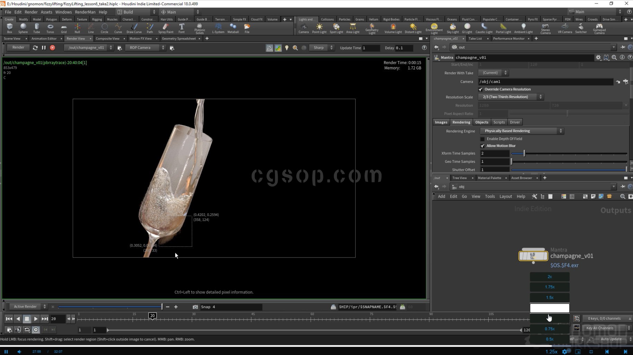633x355 pixels.
Task: Switch to the Material Palette tab
Action: click(489, 178)
